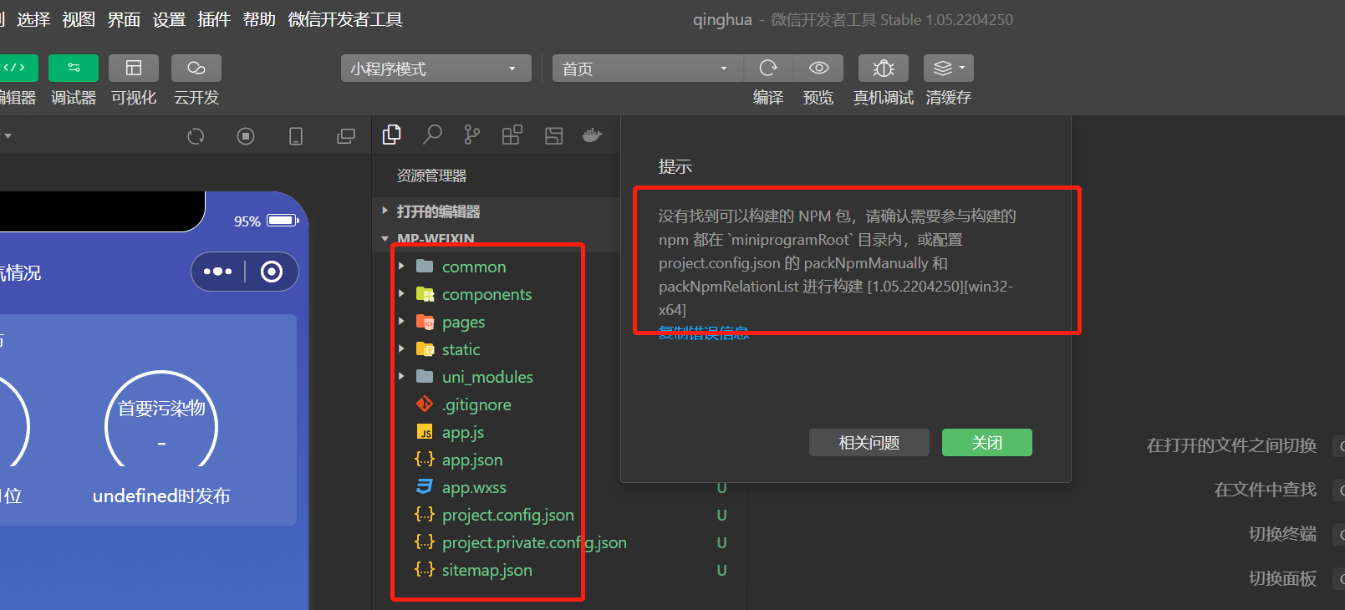Toggle the code editor panel button

[x=17, y=69]
